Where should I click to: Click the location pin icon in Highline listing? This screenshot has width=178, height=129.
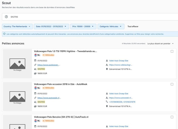(x=107, y=69)
